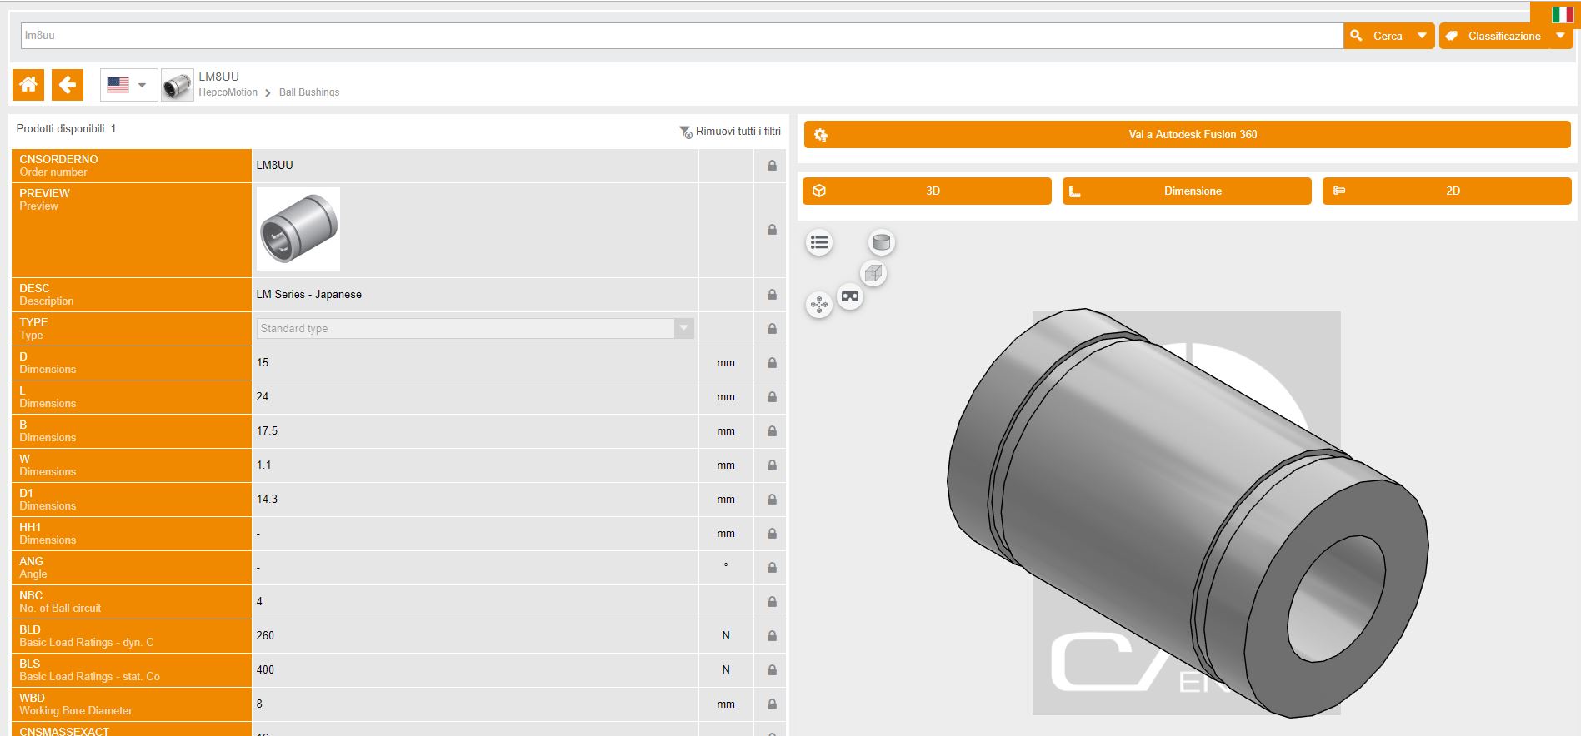Click the search input field containing lm8uu
This screenshot has width=1581, height=736.
click(x=682, y=36)
